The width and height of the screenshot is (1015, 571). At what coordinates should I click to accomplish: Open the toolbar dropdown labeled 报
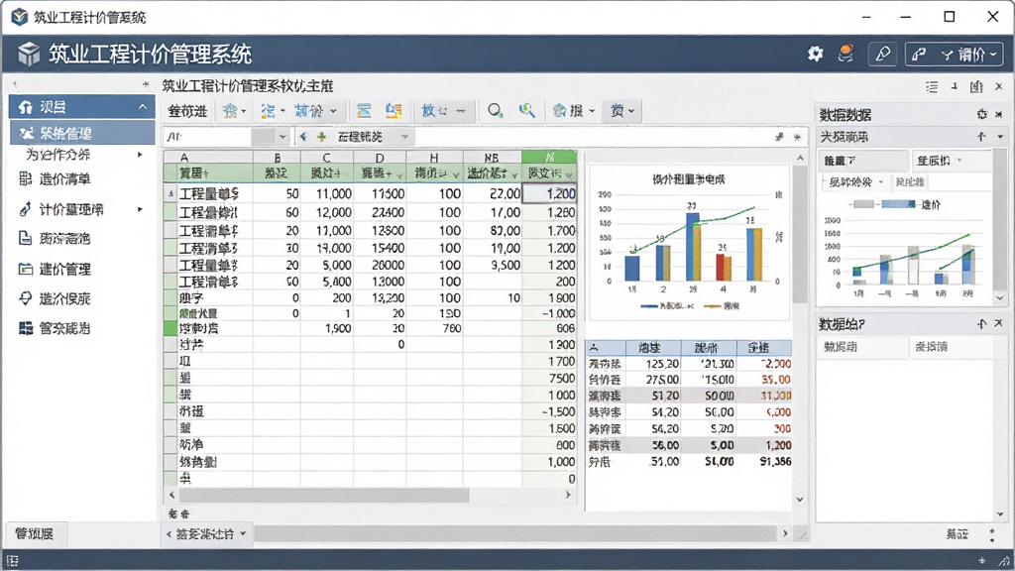574,111
